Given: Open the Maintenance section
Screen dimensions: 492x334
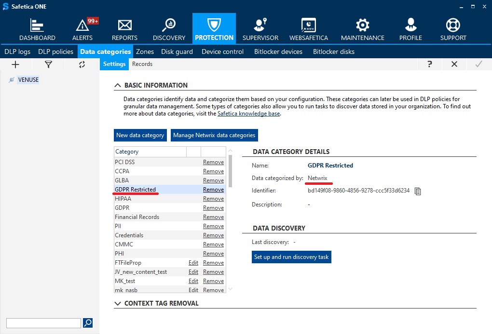Looking at the screenshot, I should tap(362, 29).
